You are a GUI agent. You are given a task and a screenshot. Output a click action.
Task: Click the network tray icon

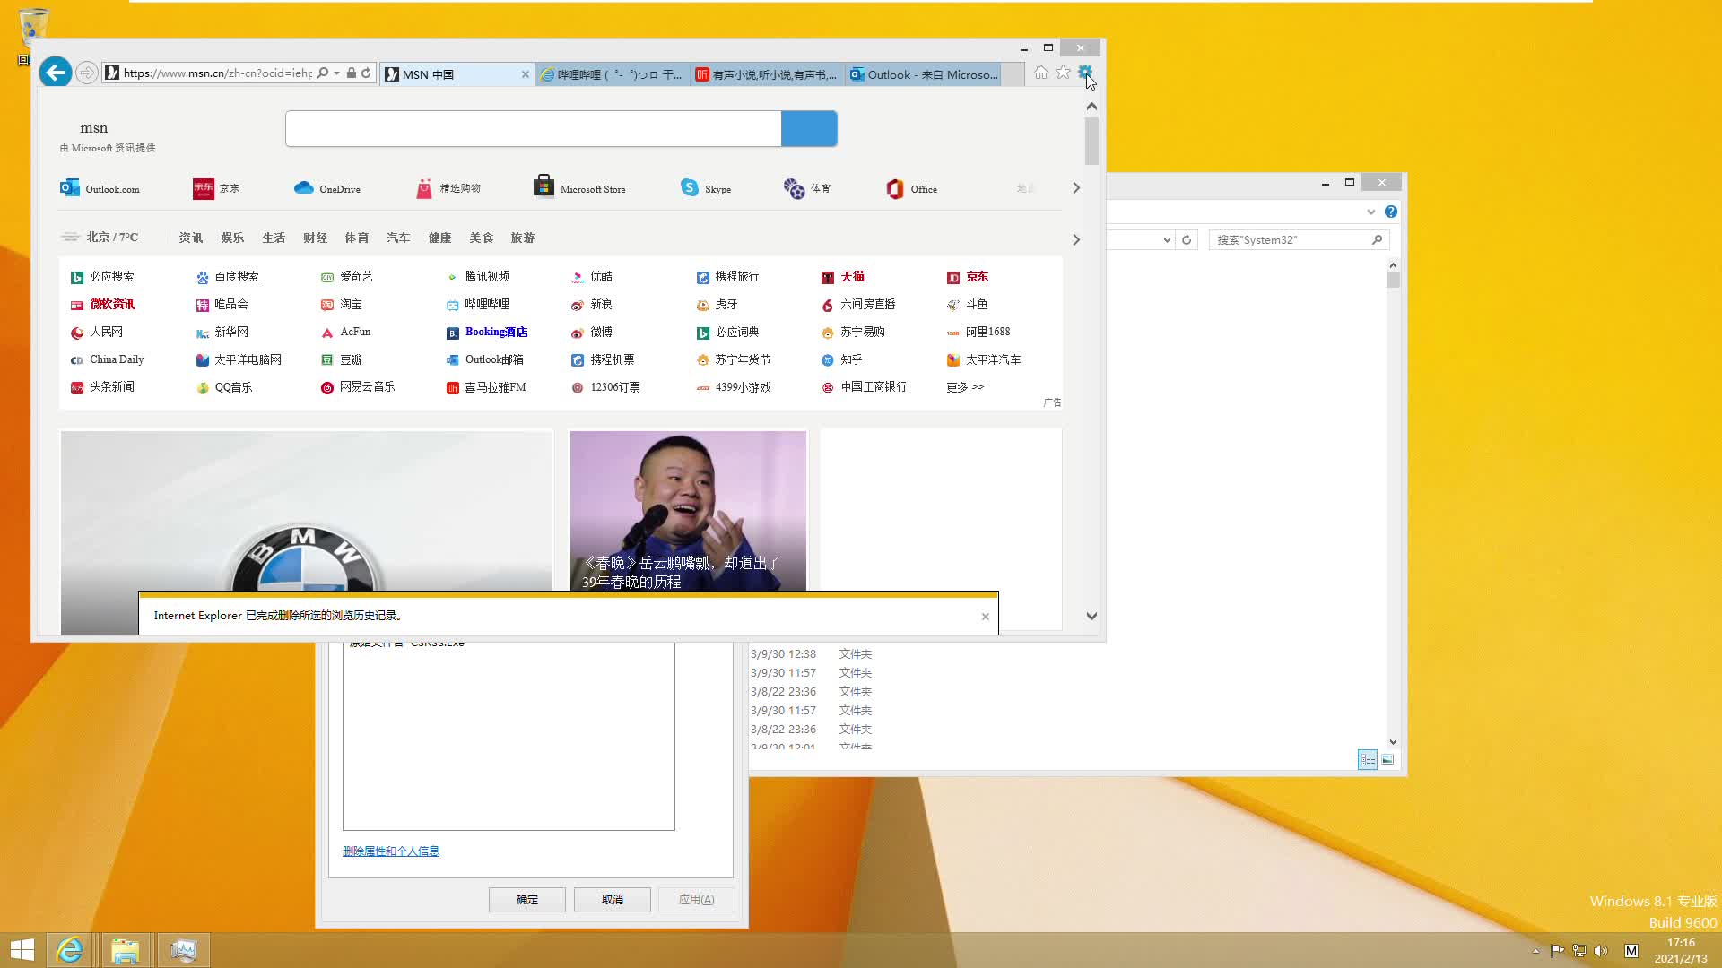pos(1579,951)
